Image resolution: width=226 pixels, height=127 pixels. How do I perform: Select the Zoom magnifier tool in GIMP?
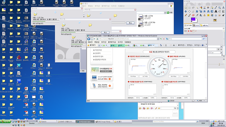click(x=220, y=8)
